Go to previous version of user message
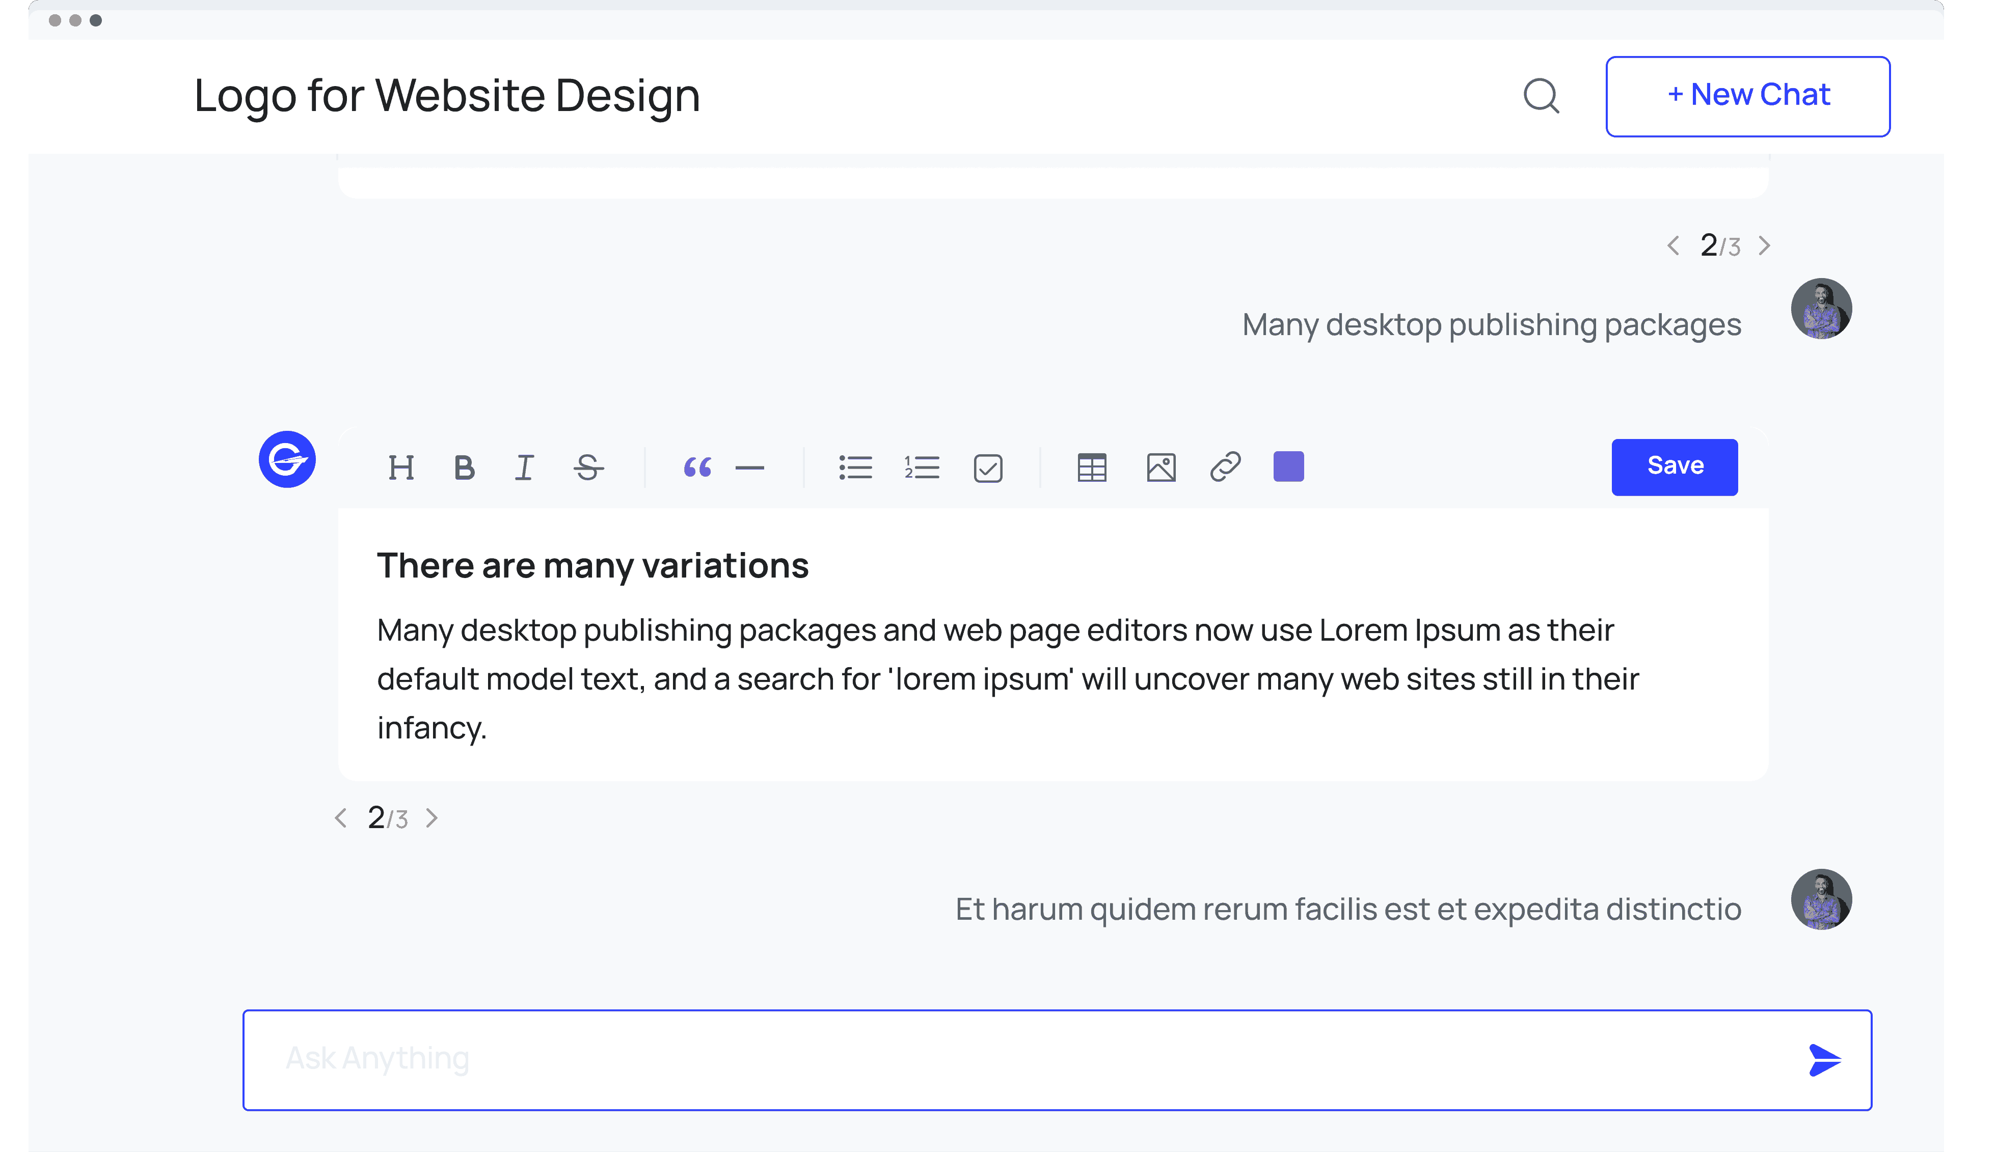 (1672, 246)
